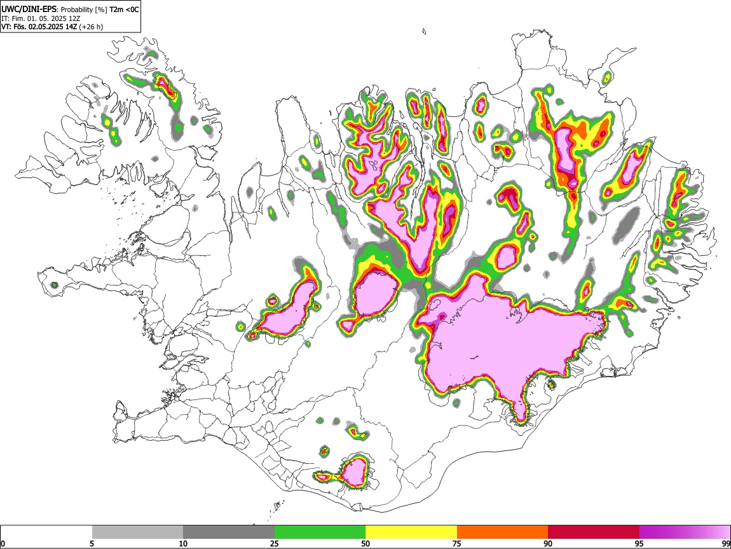
Task: Click the orange 75–90 legend segment
Action: point(502,532)
